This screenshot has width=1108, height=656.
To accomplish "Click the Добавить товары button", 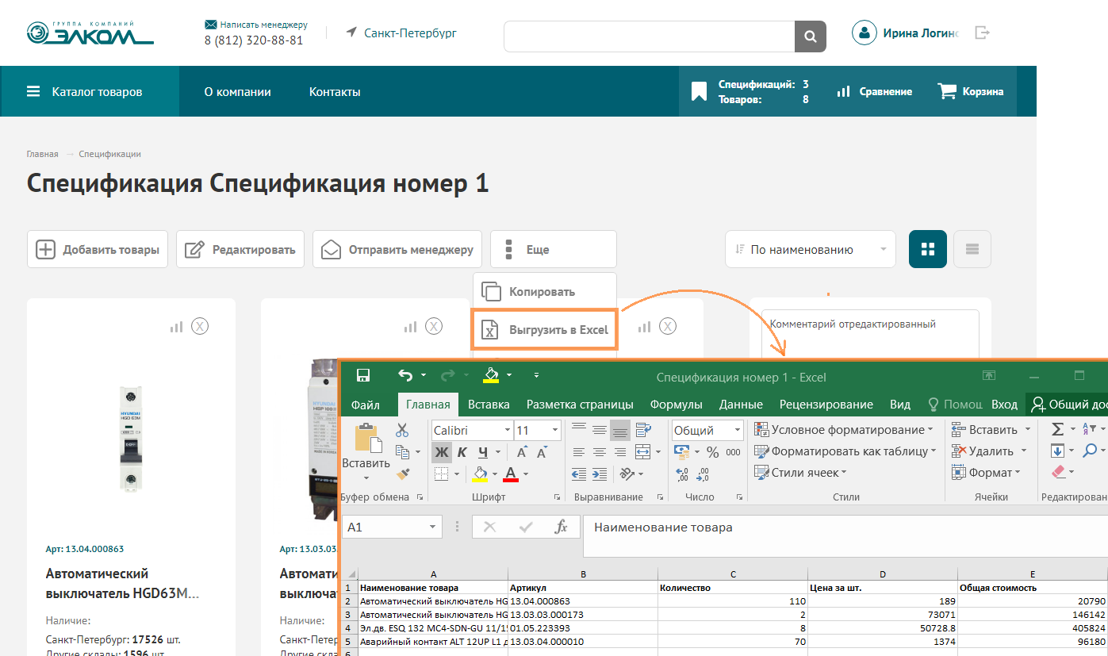I will pos(98,249).
